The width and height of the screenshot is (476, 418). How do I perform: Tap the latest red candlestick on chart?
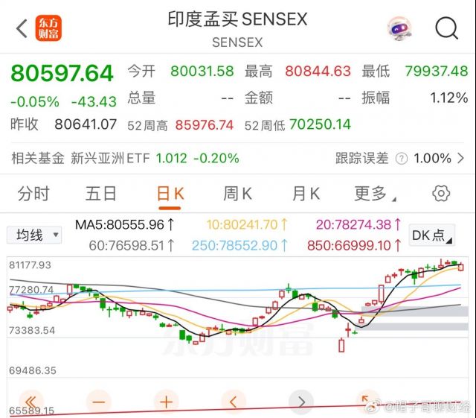(461, 267)
